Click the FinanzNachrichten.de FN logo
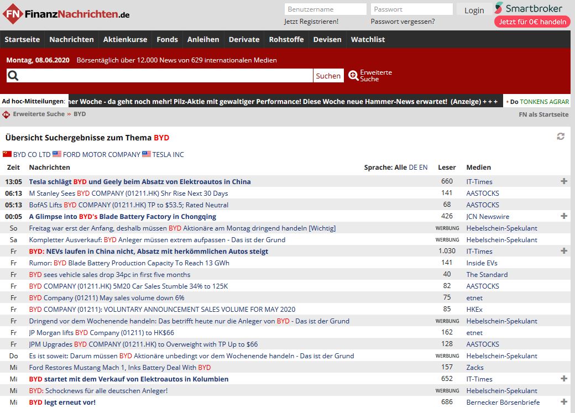 [x=13, y=14]
